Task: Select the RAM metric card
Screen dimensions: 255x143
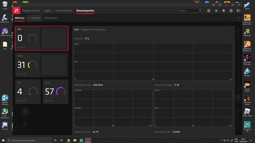Action: pos(55,92)
